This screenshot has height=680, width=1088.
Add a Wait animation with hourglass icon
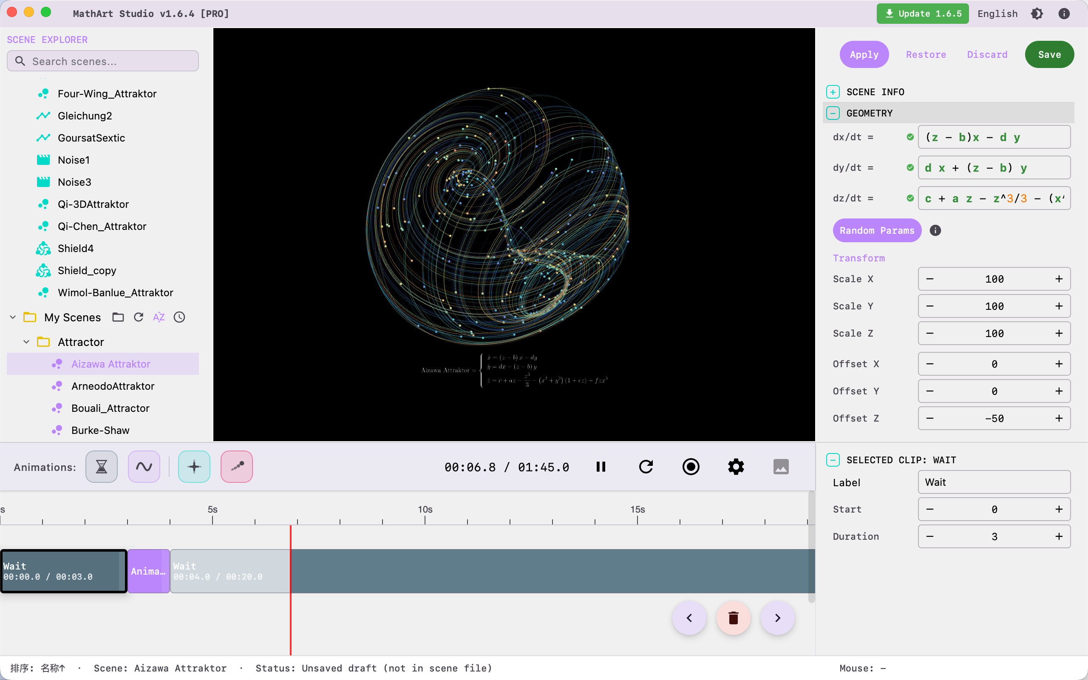pyautogui.click(x=102, y=467)
